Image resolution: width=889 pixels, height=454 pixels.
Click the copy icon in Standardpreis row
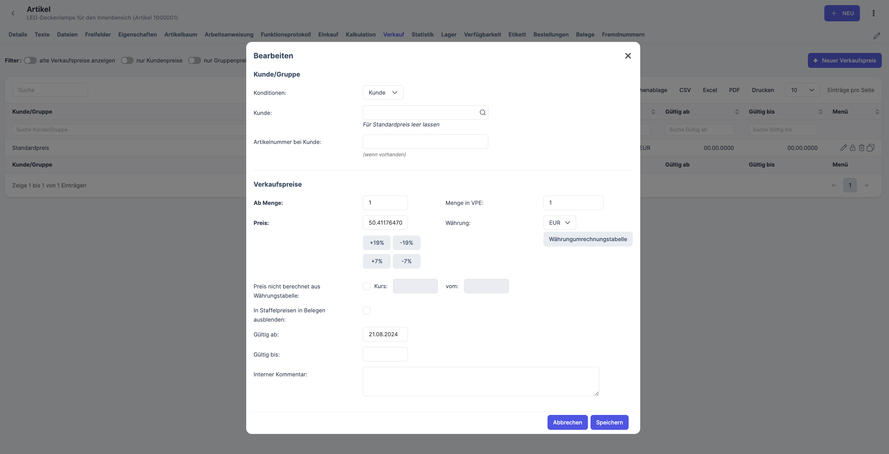(x=870, y=148)
